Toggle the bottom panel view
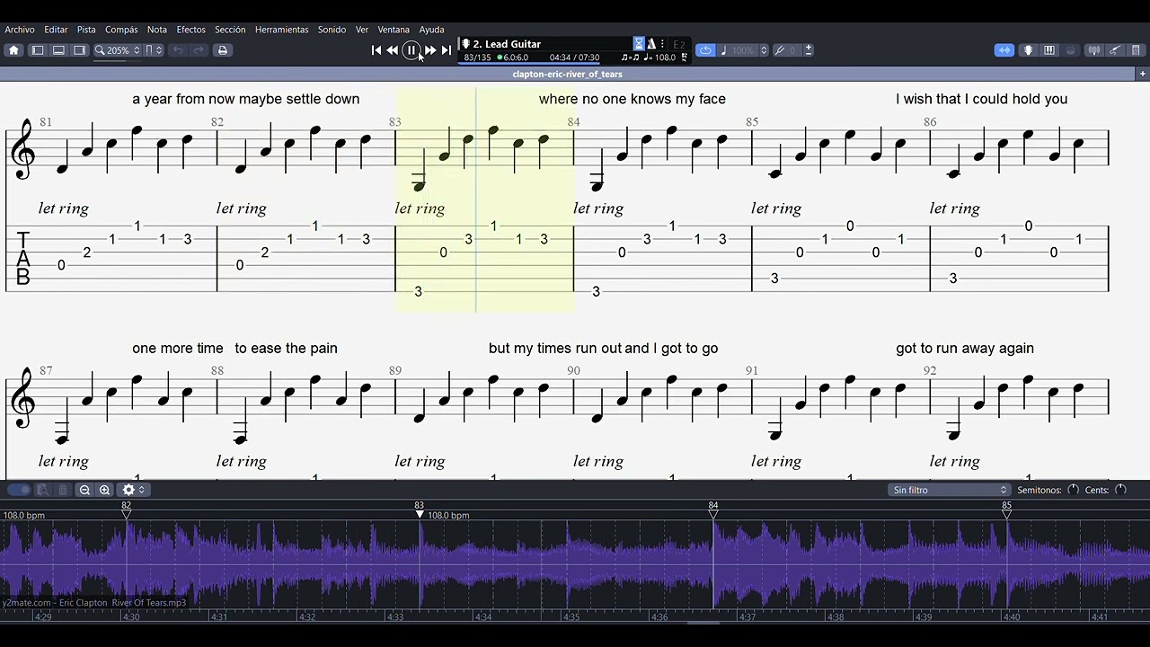The height and width of the screenshot is (647, 1150). point(58,50)
